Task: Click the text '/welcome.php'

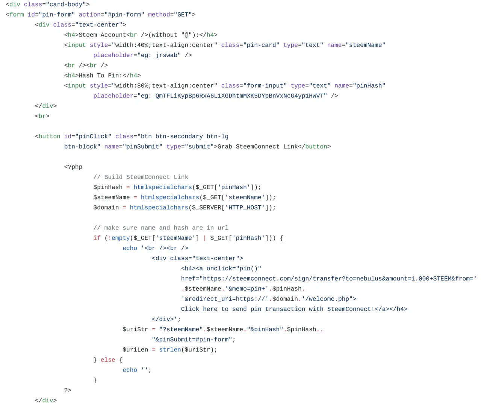Action: point(327,299)
